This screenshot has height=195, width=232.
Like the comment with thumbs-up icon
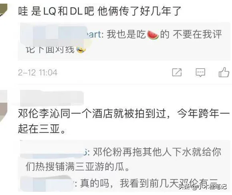coord(224,72)
